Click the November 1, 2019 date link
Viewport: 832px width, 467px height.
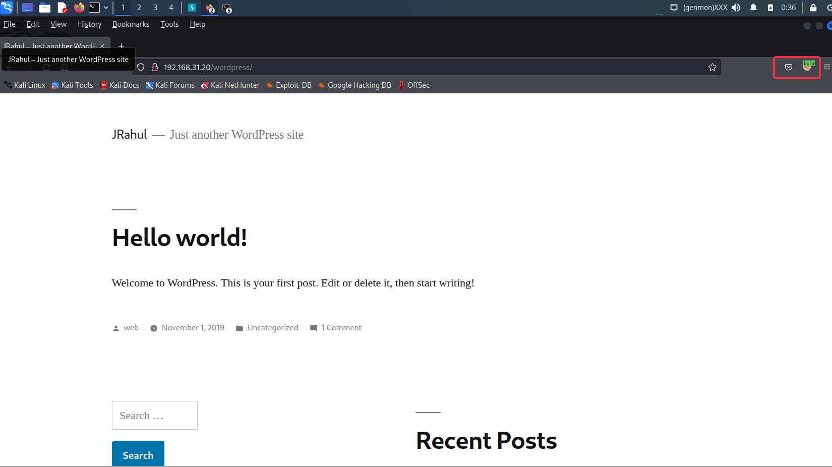(x=193, y=328)
